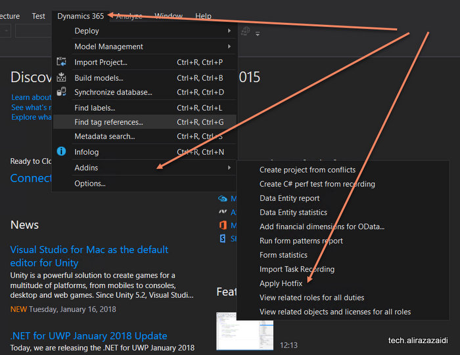Click the dimmed globe toolbar icon

pos(246,31)
